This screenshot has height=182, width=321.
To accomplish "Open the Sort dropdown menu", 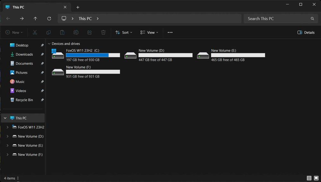I will coord(124,32).
